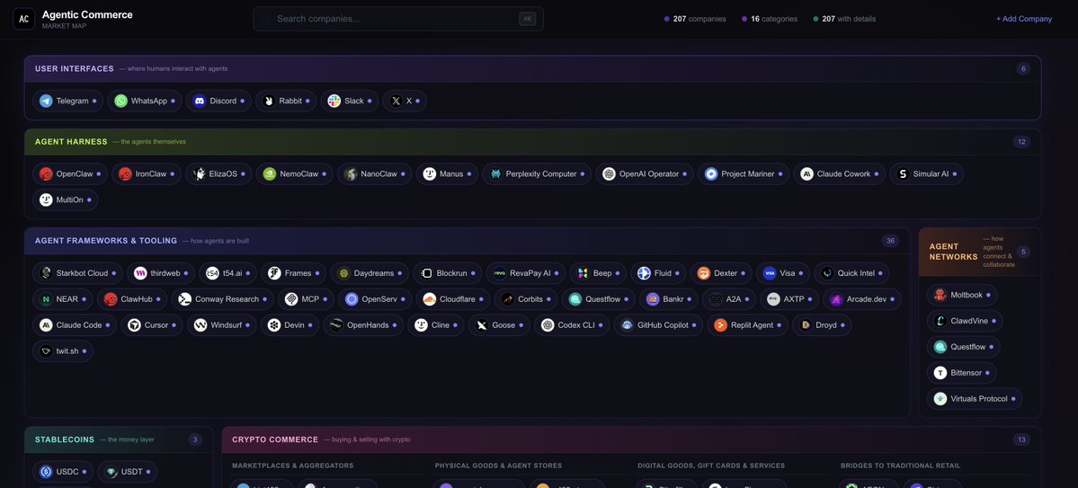
Task: Click the Add Company link
Action: click(1024, 19)
